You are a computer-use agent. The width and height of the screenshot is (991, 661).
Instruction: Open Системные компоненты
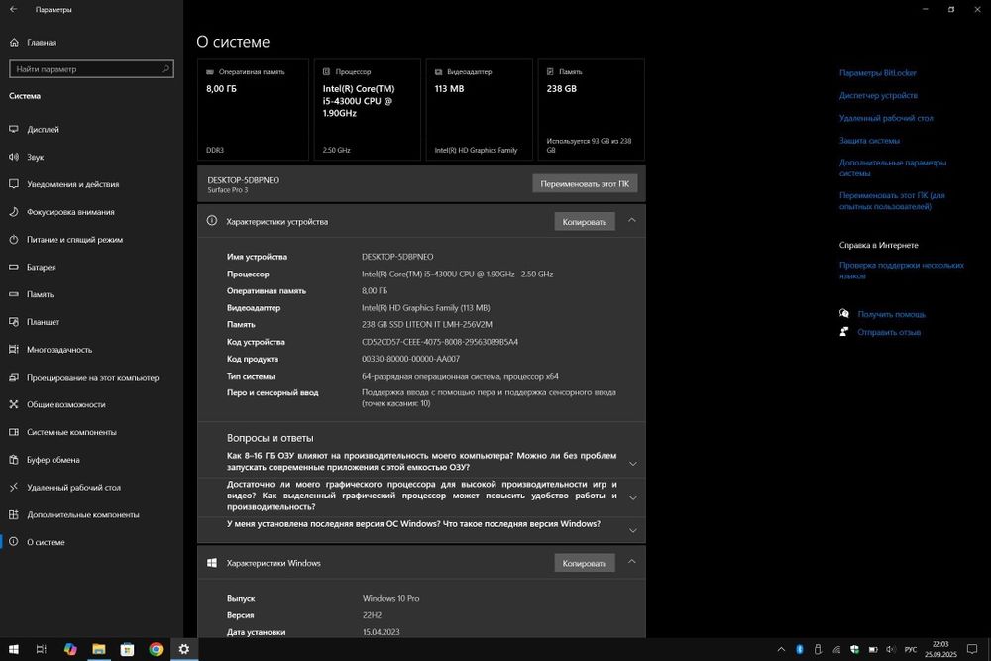[x=71, y=432]
